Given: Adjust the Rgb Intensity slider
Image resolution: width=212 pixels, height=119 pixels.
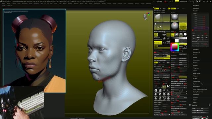Looking at the screenshot, I should tap(162, 67).
